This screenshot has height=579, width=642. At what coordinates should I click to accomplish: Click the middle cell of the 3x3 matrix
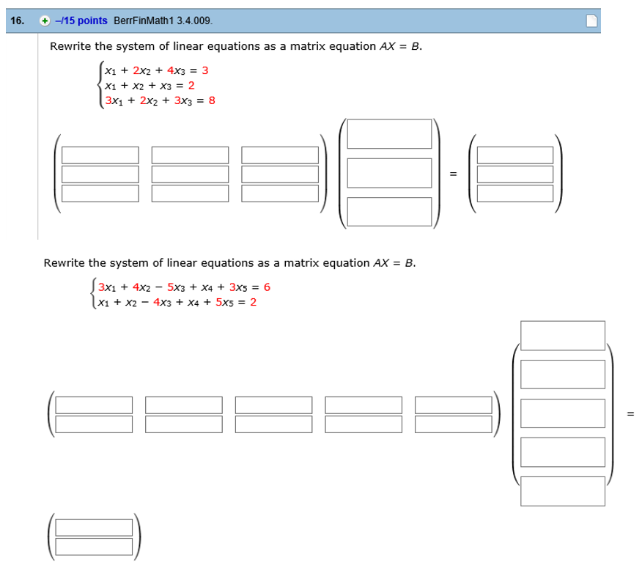[x=190, y=174]
